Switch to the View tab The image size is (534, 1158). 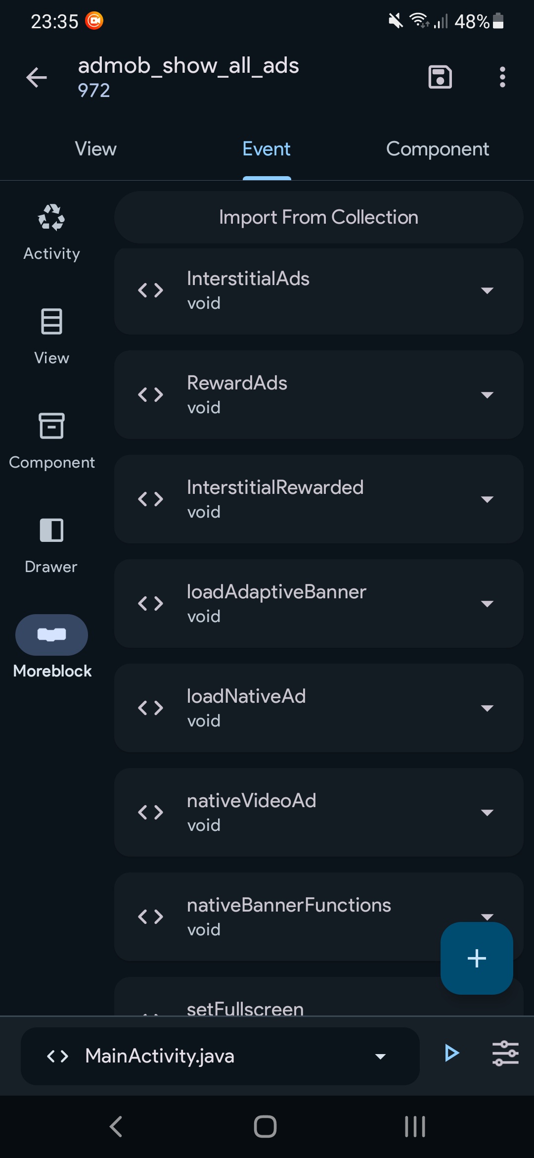point(96,149)
